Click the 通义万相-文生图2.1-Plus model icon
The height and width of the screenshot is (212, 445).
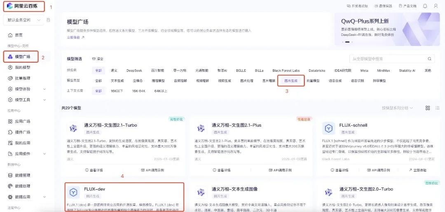(x=201, y=128)
